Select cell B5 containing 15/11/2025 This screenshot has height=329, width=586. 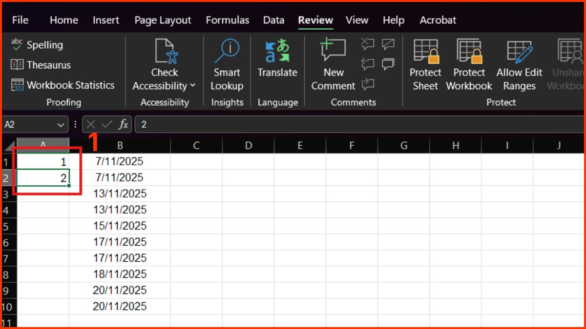(119, 226)
